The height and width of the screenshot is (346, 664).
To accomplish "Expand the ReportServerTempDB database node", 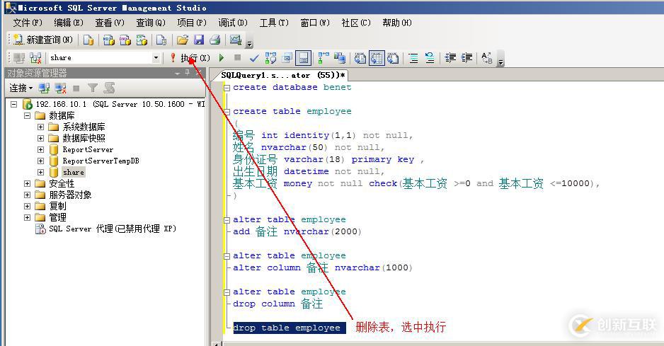I will pyautogui.click(x=40, y=161).
